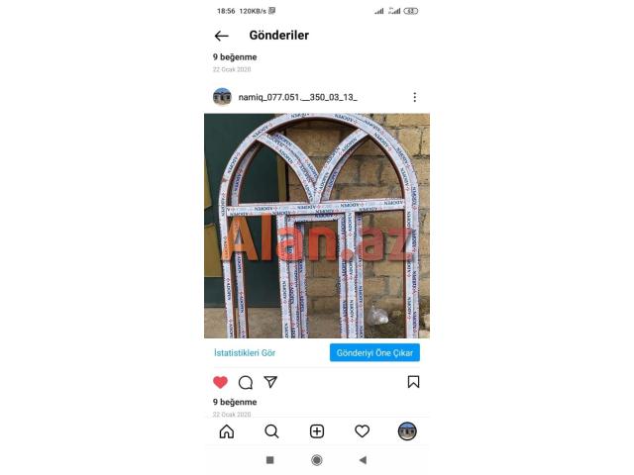View the arched window frame photo
634x475 pixels.
pyautogui.click(x=317, y=226)
